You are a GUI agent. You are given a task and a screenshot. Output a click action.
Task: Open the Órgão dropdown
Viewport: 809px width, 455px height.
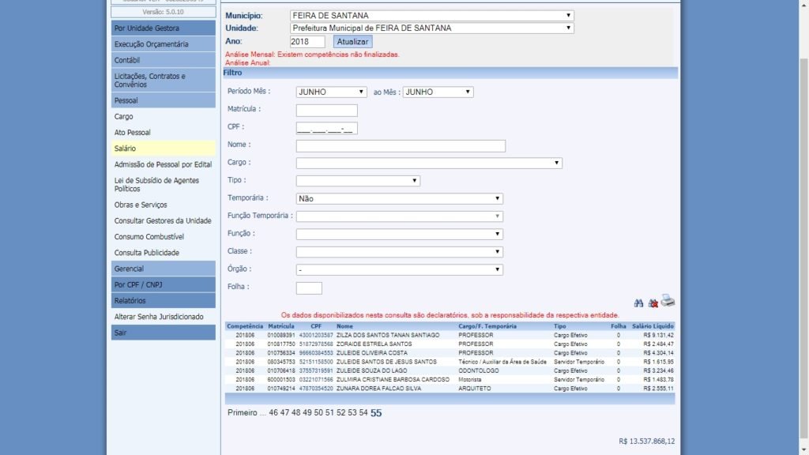(399, 269)
